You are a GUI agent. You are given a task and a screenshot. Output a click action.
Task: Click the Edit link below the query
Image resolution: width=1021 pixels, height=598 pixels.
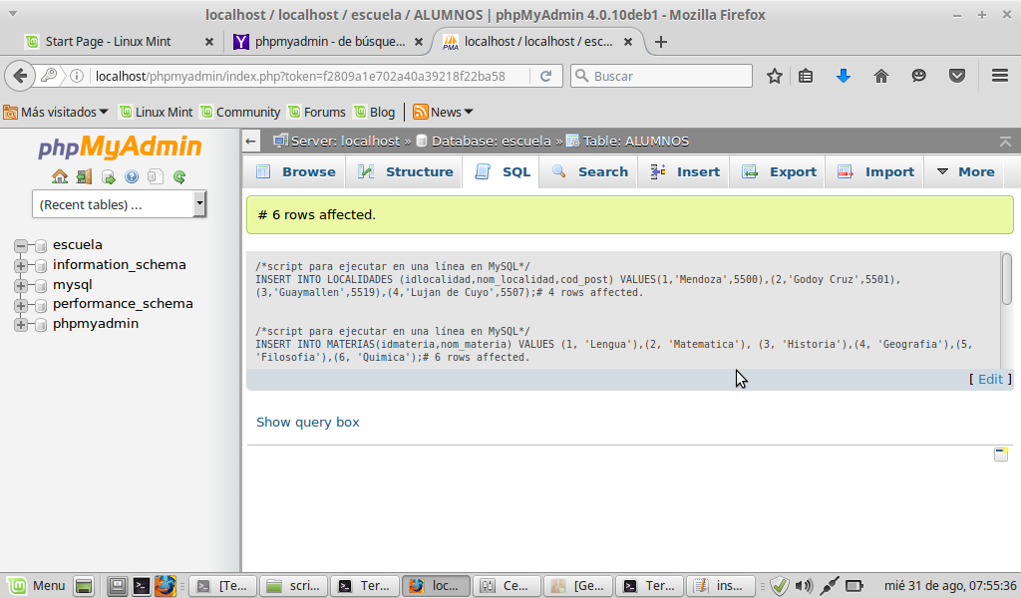click(x=990, y=379)
